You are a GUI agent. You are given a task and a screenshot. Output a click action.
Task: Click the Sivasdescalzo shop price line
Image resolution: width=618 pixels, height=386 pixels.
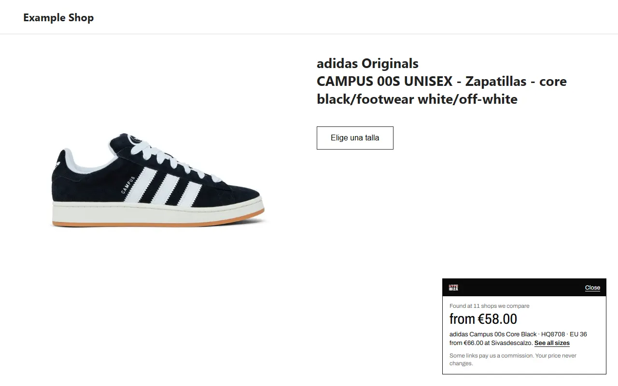[x=491, y=343]
